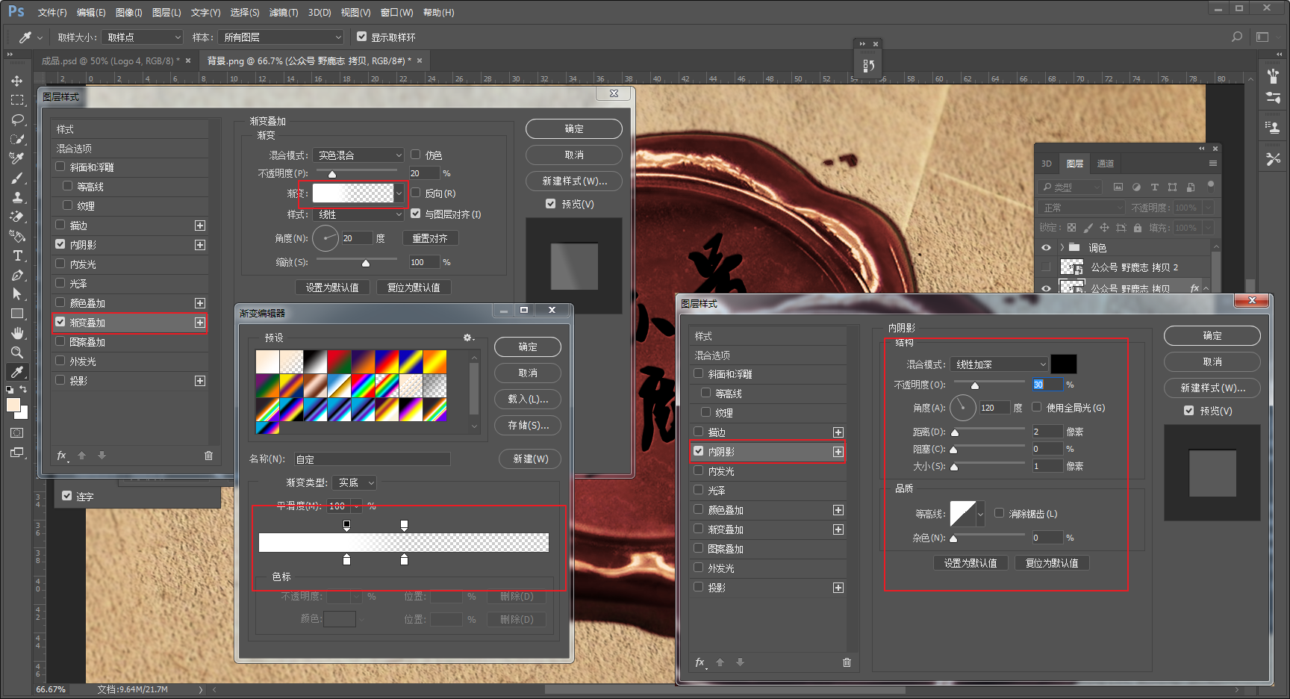Enable 使用全局光(G) checkbox
This screenshot has height=699, width=1290.
[1037, 407]
